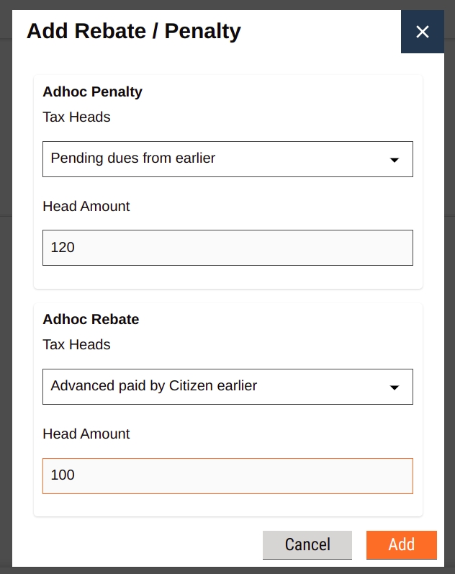Focus the penalty Head Amount field showing 120
455x574 pixels.
click(227, 248)
